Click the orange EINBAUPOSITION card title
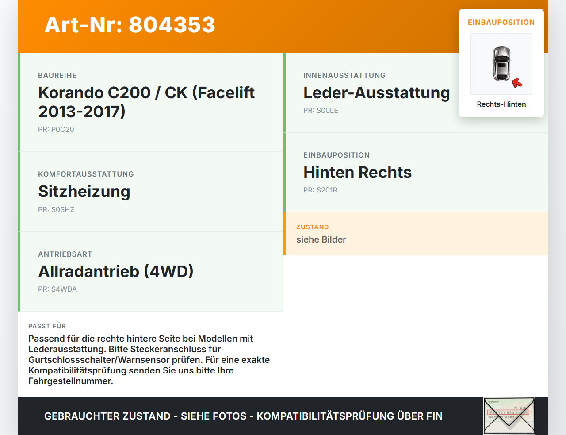This screenshot has width=566, height=435. pyautogui.click(x=501, y=22)
